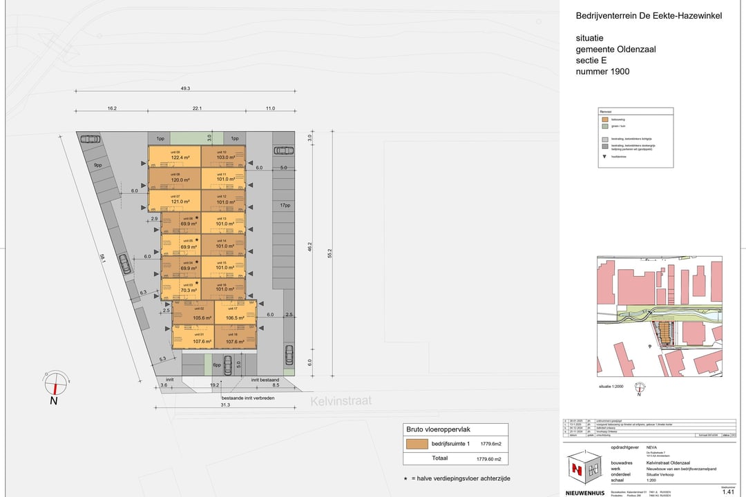Click unit 01 area '107.6 m²'

tap(202, 342)
